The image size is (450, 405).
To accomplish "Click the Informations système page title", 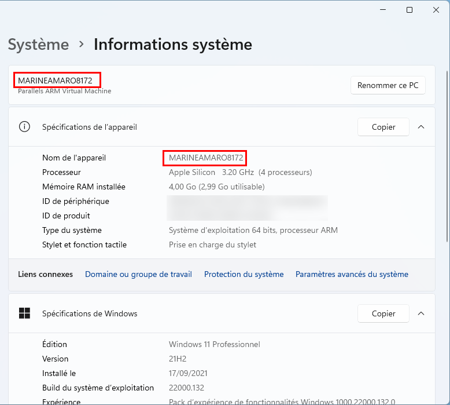I will [173, 45].
